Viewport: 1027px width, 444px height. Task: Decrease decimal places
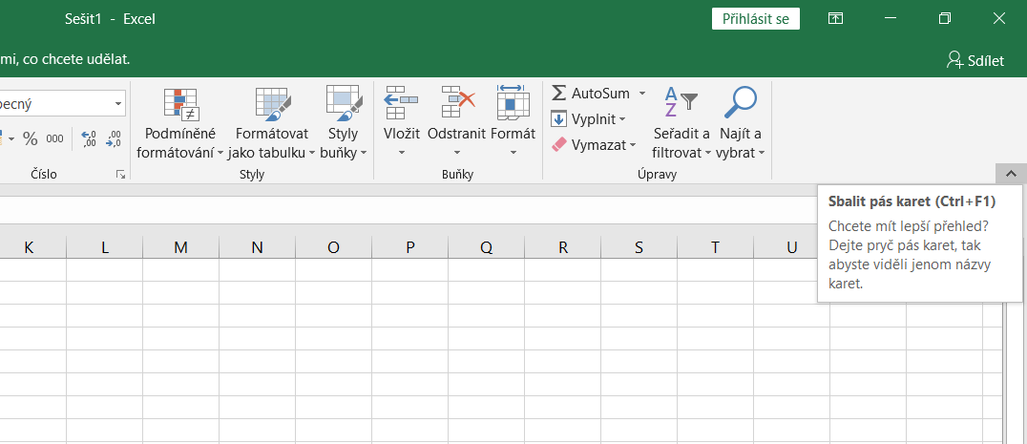point(114,138)
